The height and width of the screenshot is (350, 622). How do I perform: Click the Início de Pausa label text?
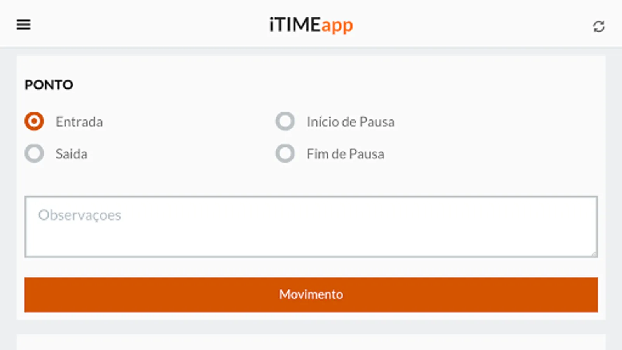(x=350, y=122)
